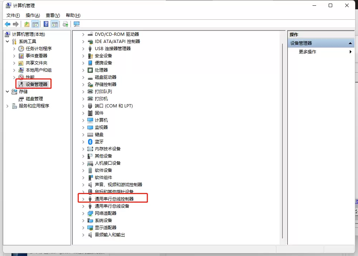Viewport: 358px width, 256px height.
Task: Click the back arrow in the toolbar
Action: [7, 24]
